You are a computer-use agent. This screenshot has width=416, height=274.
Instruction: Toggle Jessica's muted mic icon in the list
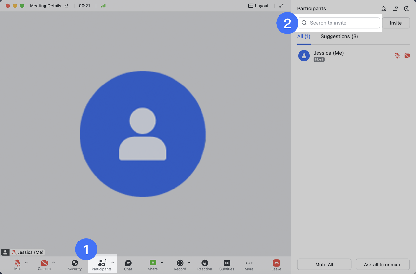[x=397, y=56]
